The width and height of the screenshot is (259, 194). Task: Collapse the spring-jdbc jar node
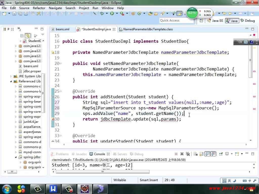pos(16,157)
